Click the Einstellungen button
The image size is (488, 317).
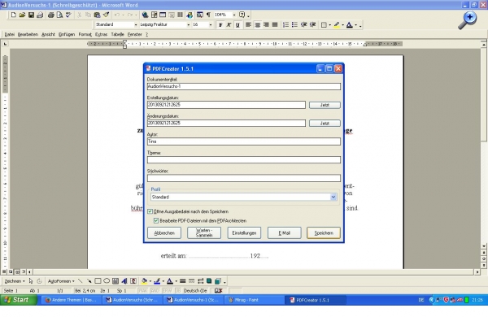[x=244, y=232]
